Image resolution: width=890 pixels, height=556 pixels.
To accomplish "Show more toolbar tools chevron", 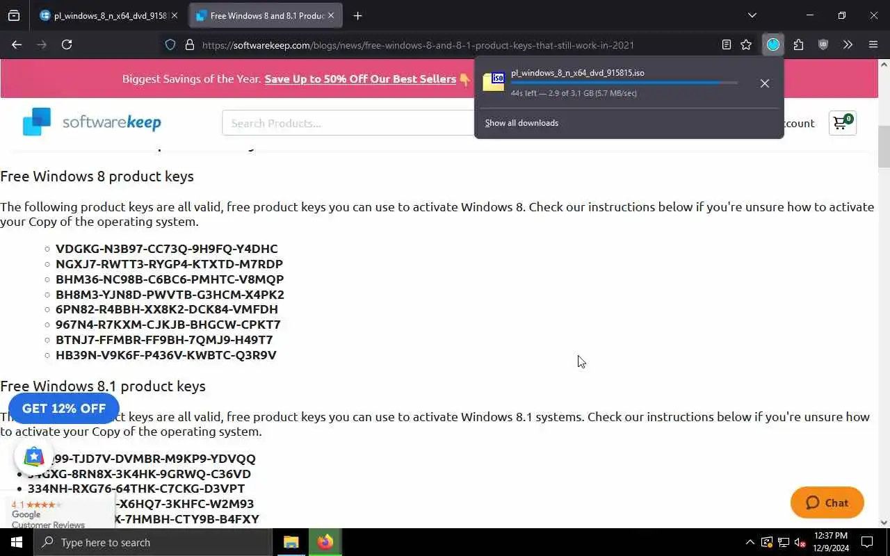I will pyautogui.click(x=848, y=44).
